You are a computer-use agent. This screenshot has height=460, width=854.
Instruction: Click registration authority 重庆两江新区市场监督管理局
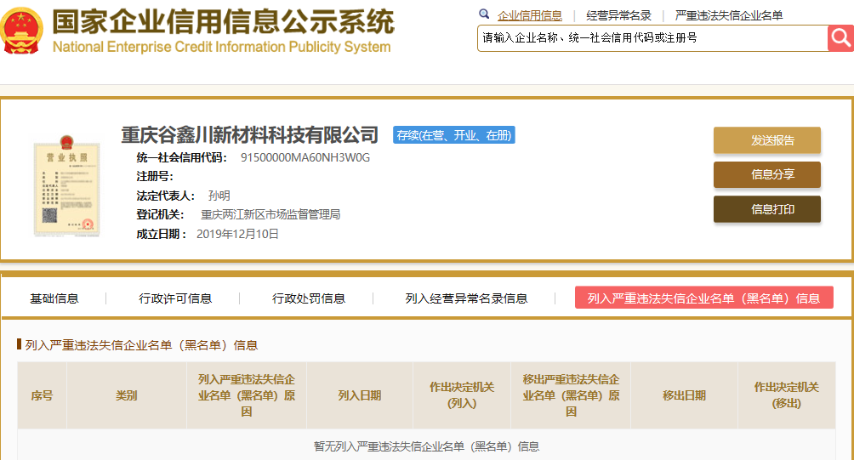(270, 214)
